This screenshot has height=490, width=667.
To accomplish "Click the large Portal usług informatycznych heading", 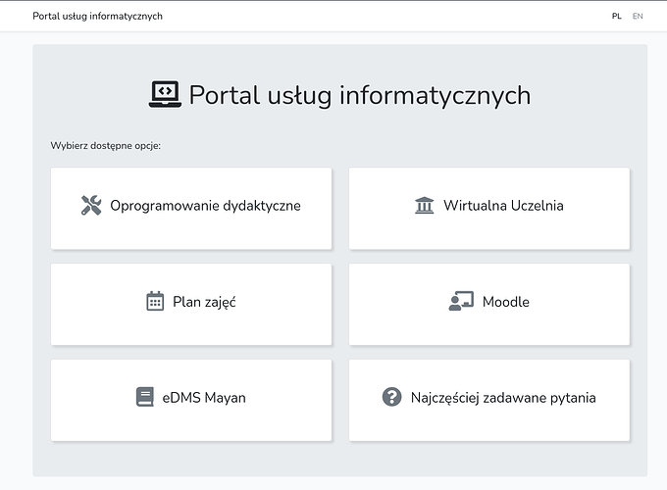I will (x=360, y=95).
